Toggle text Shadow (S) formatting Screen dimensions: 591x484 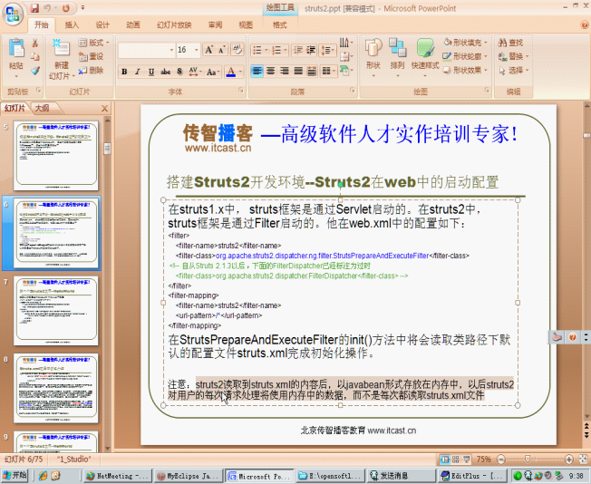179,72
